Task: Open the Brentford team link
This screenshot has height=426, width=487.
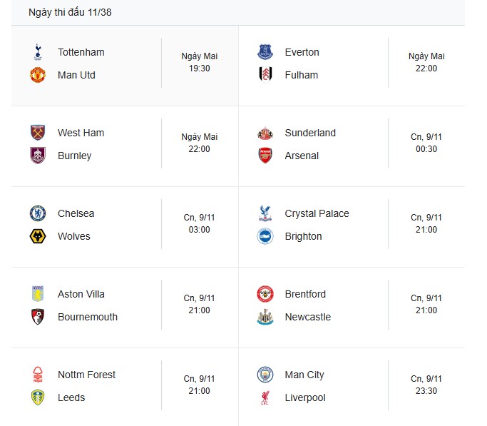Action: (305, 294)
